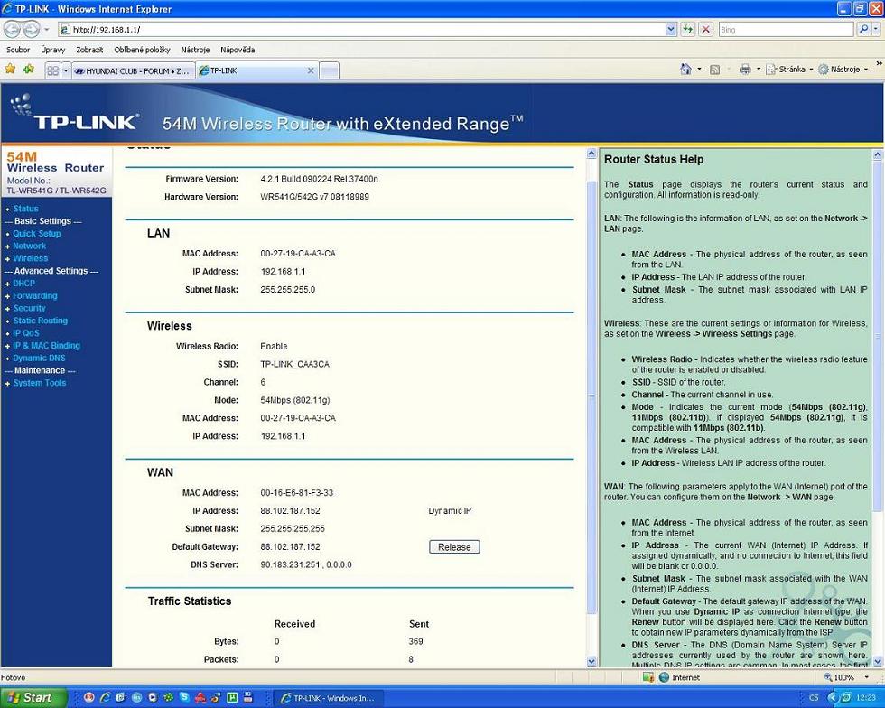Open IP QoS in the sidebar
885x708 pixels.
point(26,332)
